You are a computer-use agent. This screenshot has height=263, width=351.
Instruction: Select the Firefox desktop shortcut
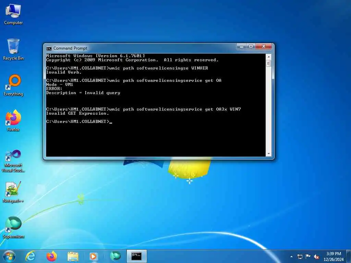pyautogui.click(x=13, y=121)
